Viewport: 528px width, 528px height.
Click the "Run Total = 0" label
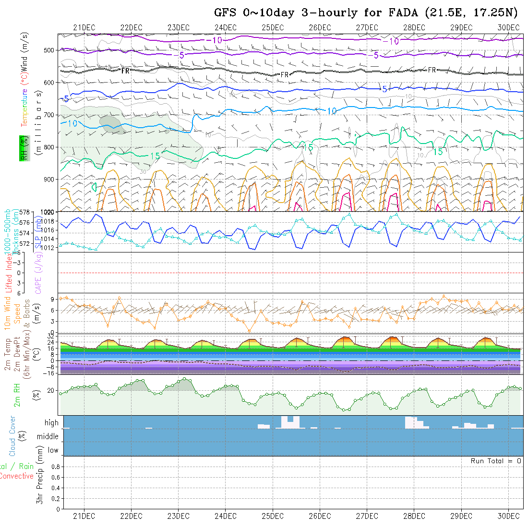point(496,461)
